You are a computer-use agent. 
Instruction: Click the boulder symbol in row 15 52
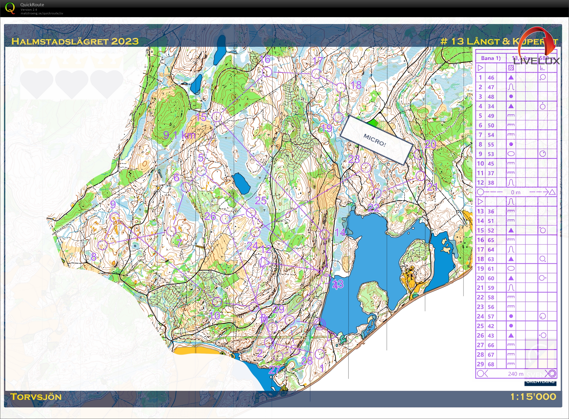[x=511, y=230]
